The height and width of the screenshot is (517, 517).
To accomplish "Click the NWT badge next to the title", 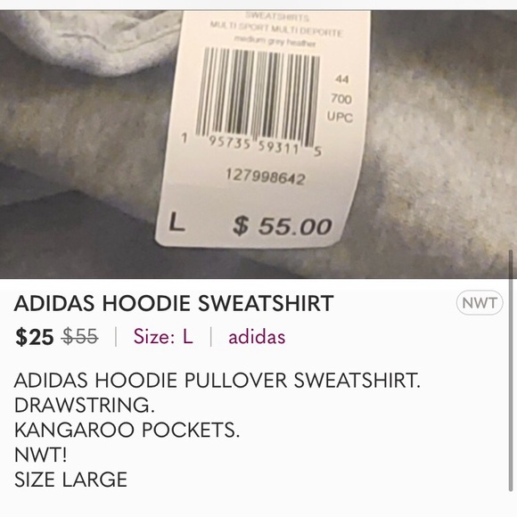I will pos(480,303).
